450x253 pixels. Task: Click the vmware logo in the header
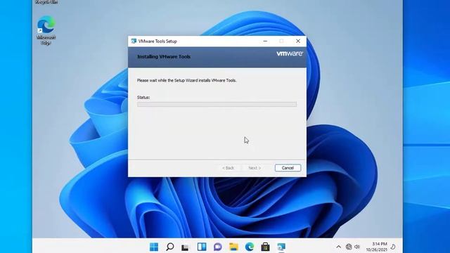point(290,53)
